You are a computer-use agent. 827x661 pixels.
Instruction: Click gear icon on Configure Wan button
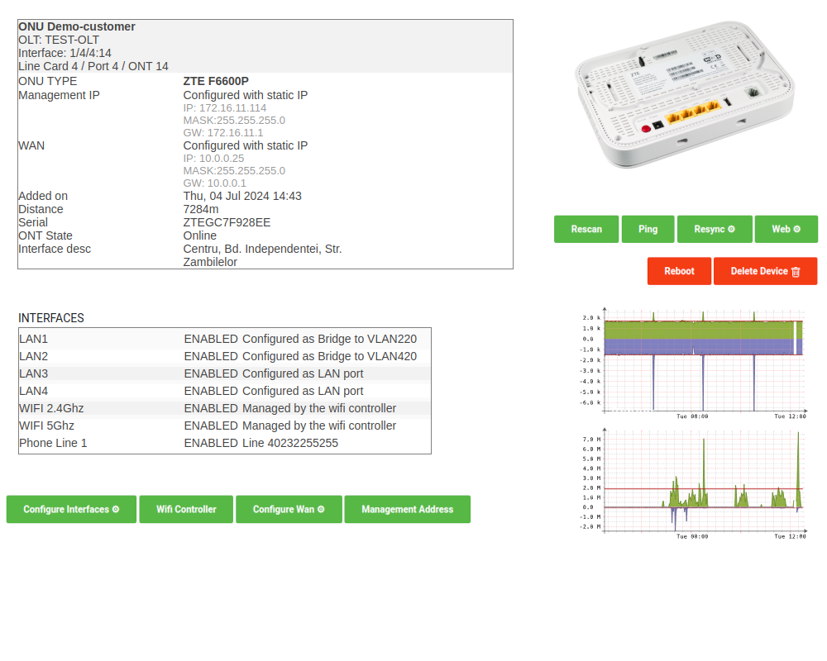[321, 510]
